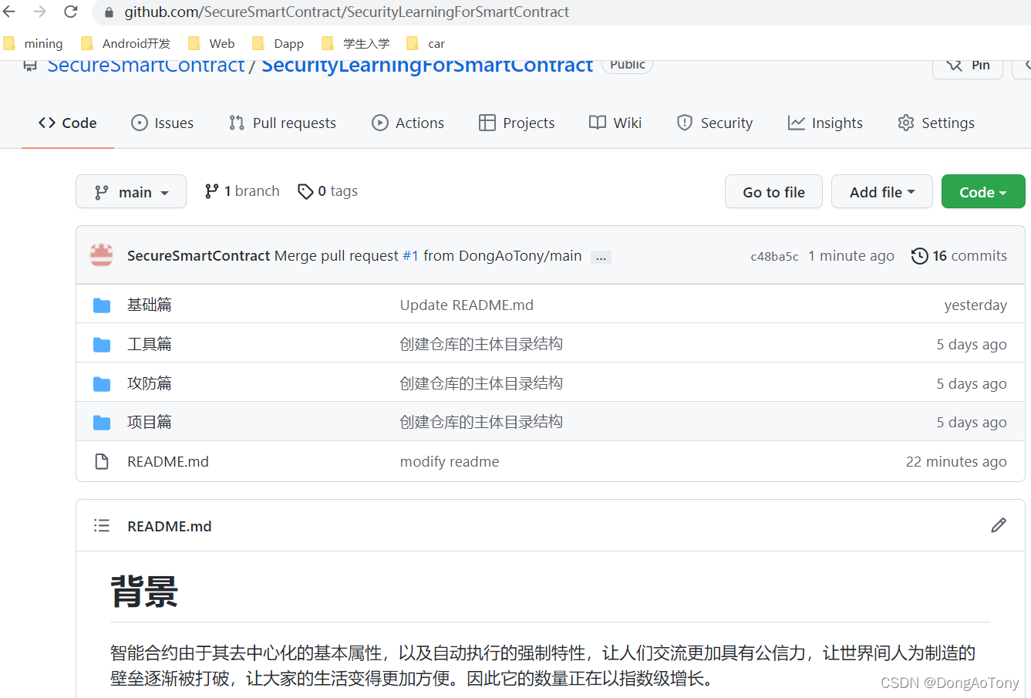Image resolution: width=1031 pixels, height=698 pixels.
Task: View the 1 branch link
Action: 241,191
